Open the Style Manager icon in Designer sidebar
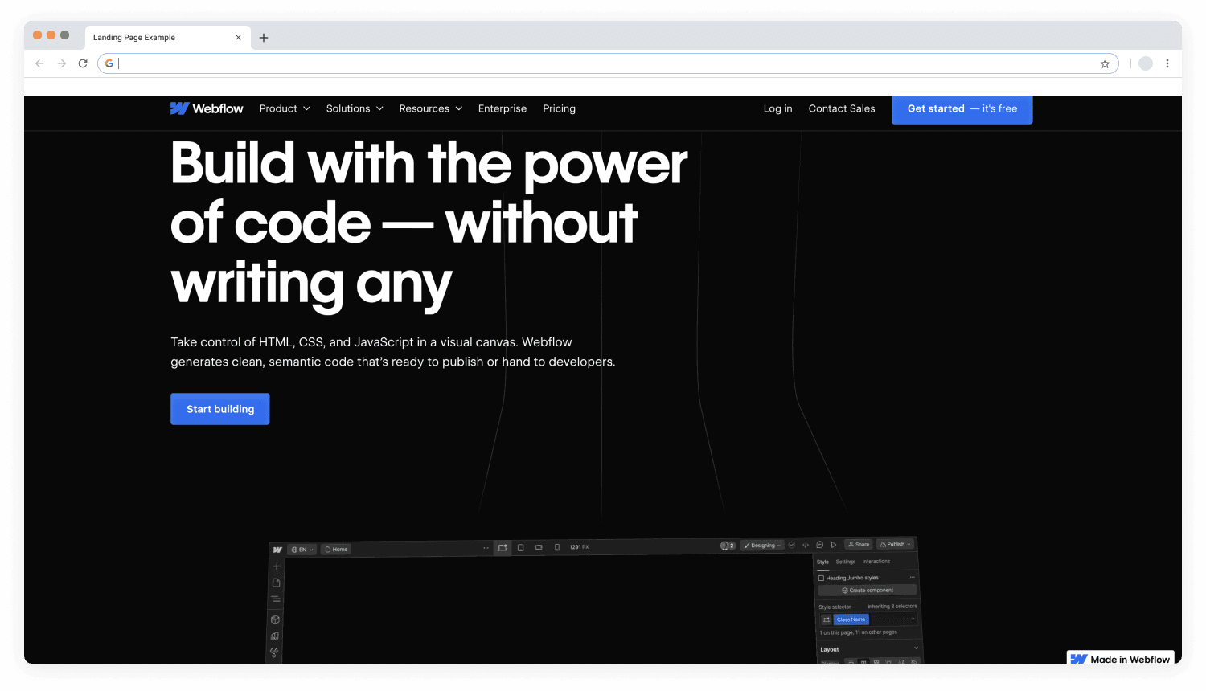The width and height of the screenshot is (1206, 691). pyautogui.click(x=275, y=636)
